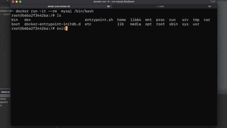Screen dimensions: 227x128
Task: Click the 'root' directory name in the listing
Action: (x=160, y=24)
